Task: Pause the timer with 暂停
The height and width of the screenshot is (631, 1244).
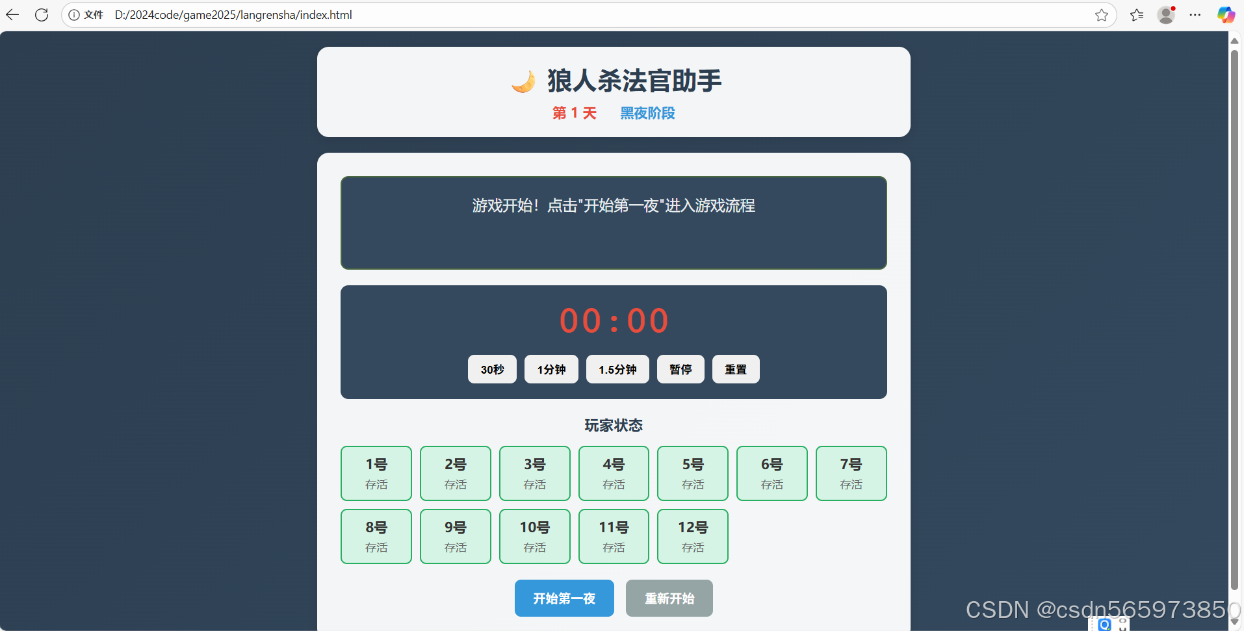Action: click(680, 369)
